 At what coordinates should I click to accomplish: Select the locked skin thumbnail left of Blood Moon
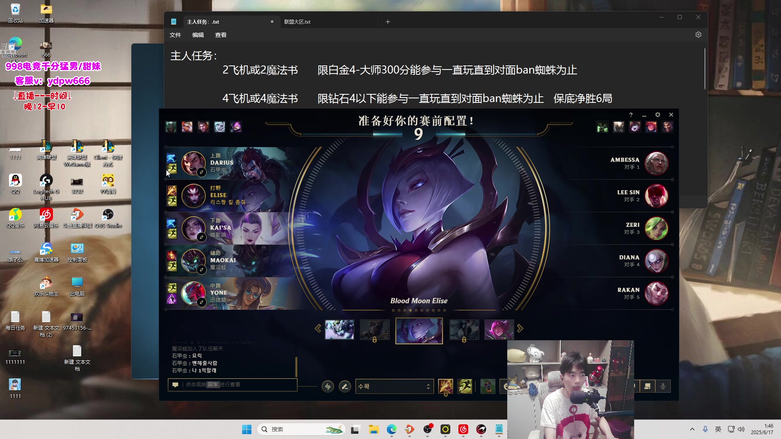tap(375, 329)
